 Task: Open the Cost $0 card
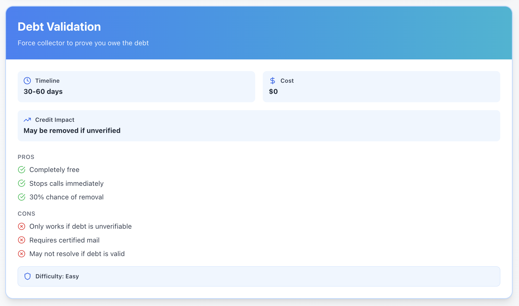[x=381, y=87]
